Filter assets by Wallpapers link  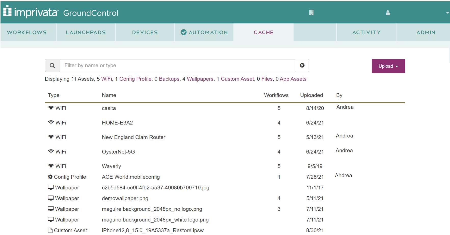[x=200, y=79]
